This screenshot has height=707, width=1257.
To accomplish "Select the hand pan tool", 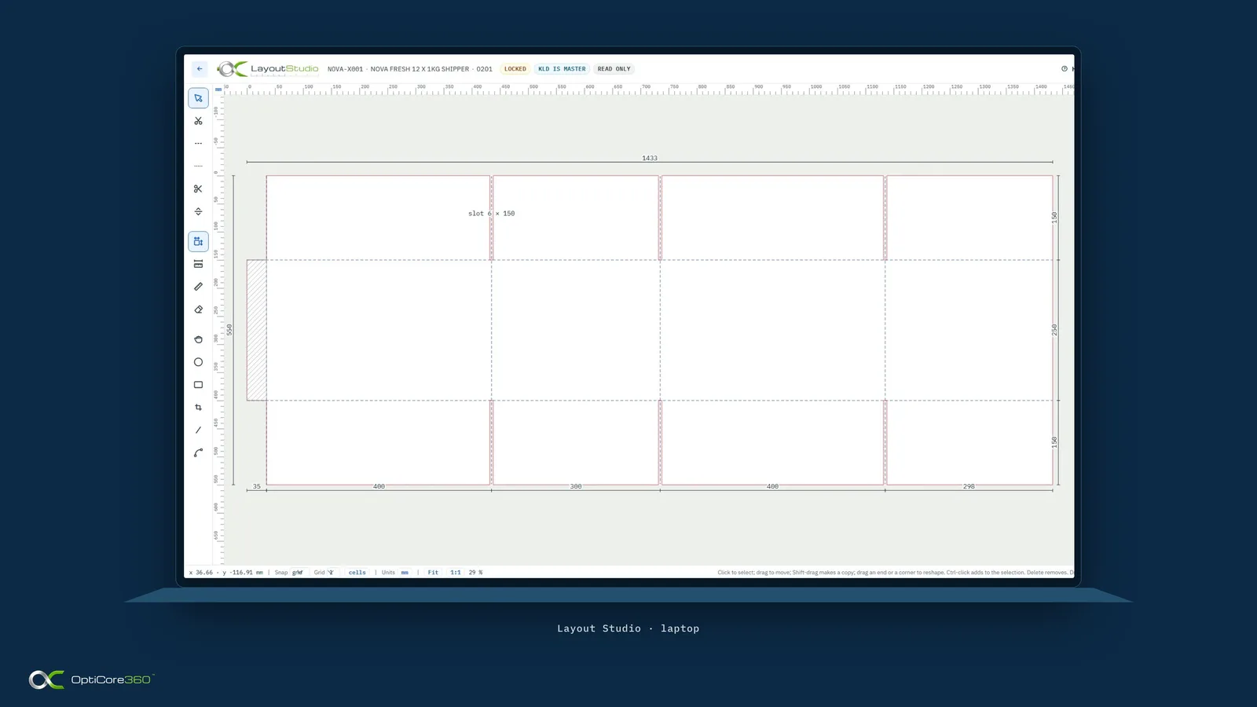I will coord(198,339).
